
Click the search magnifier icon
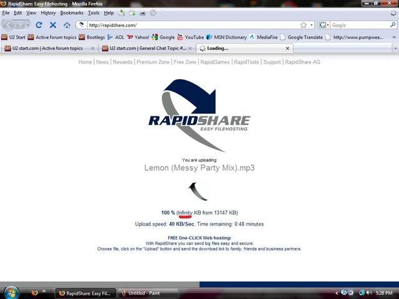click(x=393, y=25)
